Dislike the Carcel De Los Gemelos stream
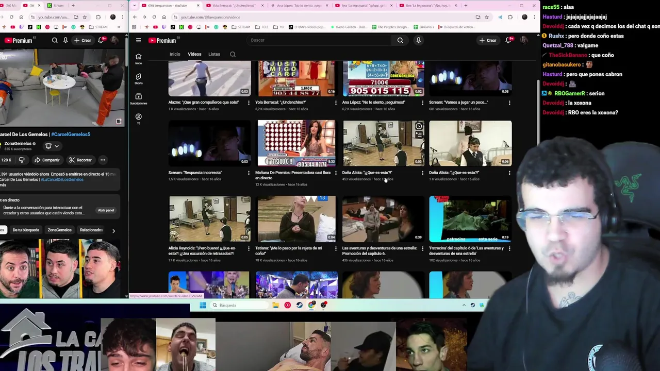The width and height of the screenshot is (660, 371). tap(22, 160)
